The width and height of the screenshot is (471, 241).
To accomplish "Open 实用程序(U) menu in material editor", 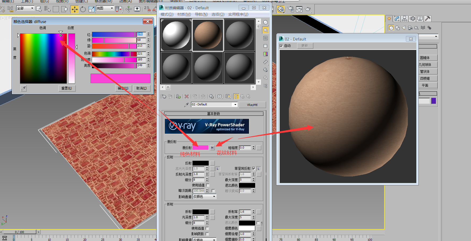I will [238, 14].
